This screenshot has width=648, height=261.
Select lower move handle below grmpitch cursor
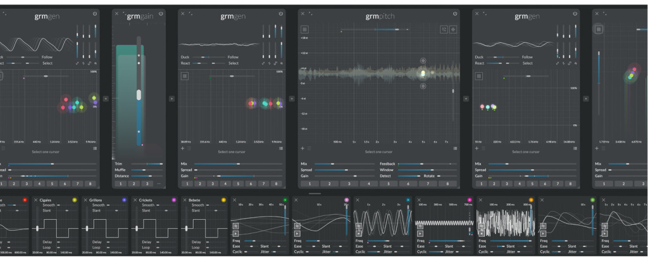coord(423,86)
